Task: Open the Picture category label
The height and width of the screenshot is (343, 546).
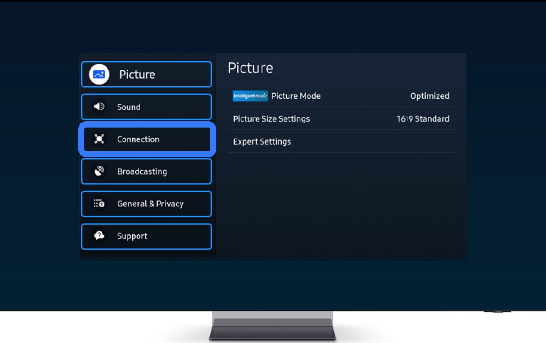Action: tap(137, 75)
